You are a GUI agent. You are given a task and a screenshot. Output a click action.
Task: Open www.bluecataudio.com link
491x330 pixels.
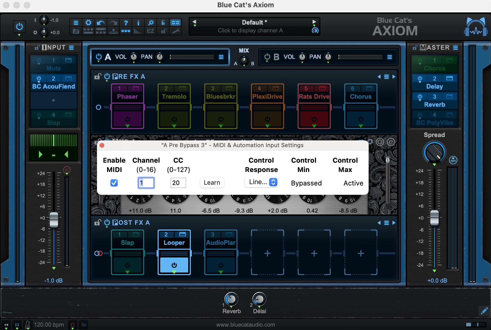point(246,325)
